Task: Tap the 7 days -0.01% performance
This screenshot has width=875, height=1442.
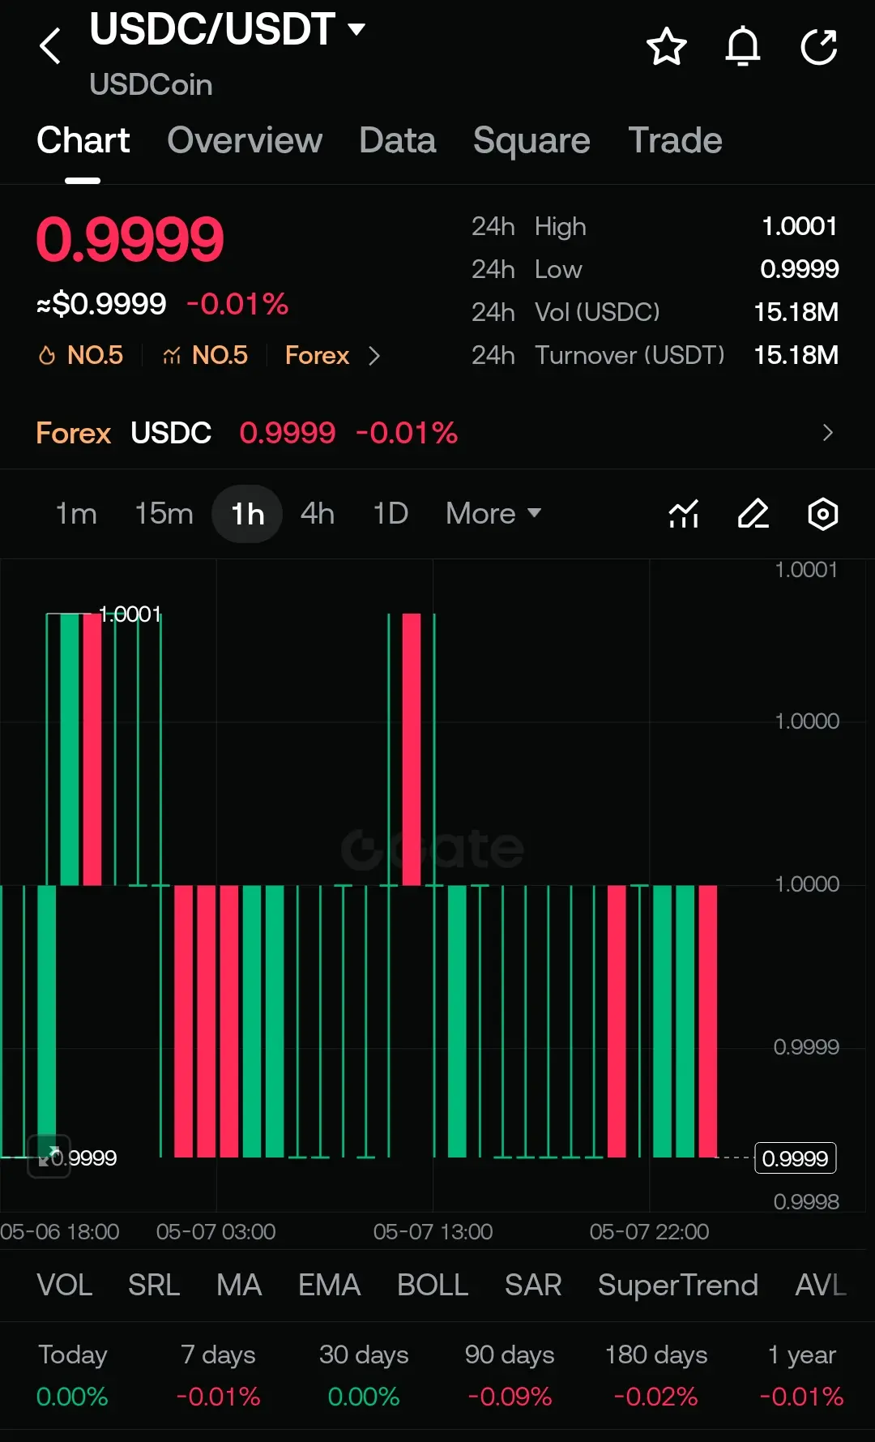Action: coord(218,1376)
